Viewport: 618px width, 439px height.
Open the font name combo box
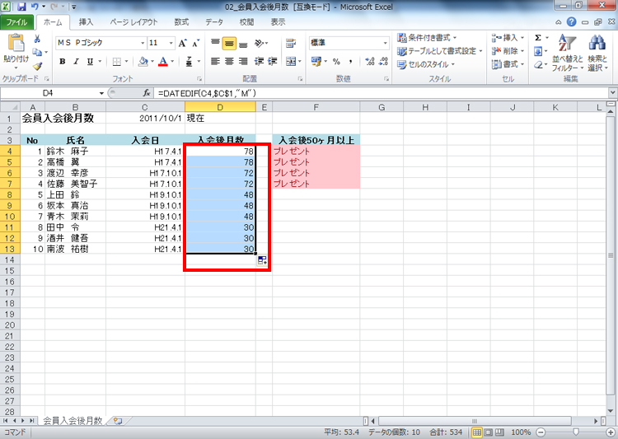[101, 43]
